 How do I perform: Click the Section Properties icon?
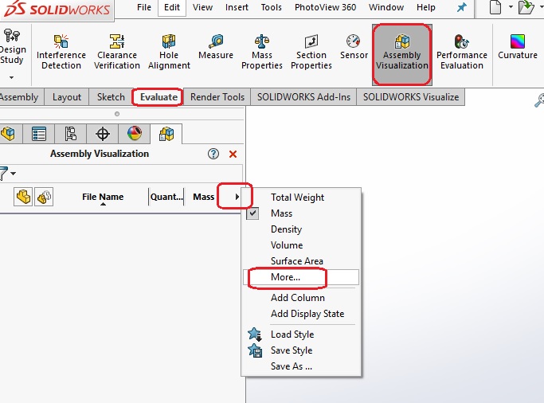pyautogui.click(x=311, y=51)
